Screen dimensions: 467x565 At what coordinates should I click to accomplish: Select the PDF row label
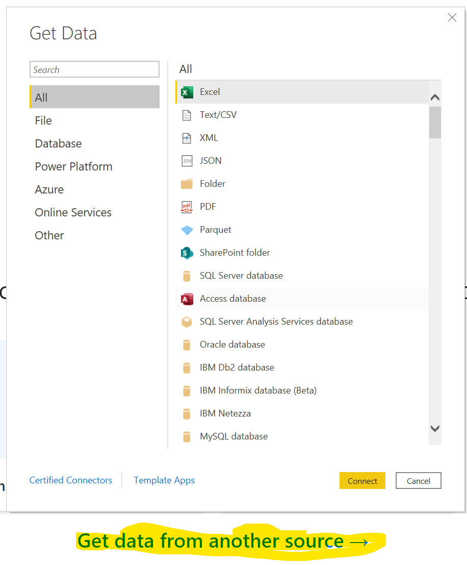pyautogui.click(x=208, y=207)
